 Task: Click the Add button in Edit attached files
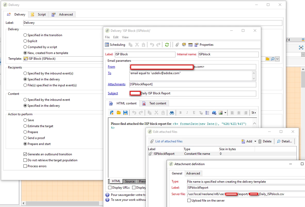click(247, 141)
